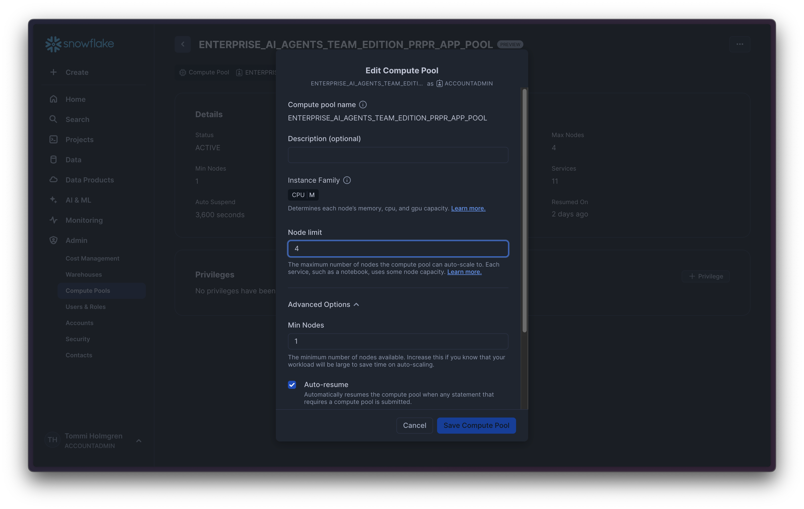This screenshot has width=804, height=509.
Task: Click the Data database icon
Action: [53, 159]
